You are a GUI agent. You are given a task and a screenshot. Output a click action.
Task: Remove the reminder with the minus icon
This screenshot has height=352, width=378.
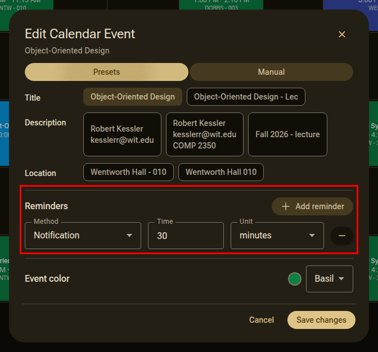tap(342, 236)
